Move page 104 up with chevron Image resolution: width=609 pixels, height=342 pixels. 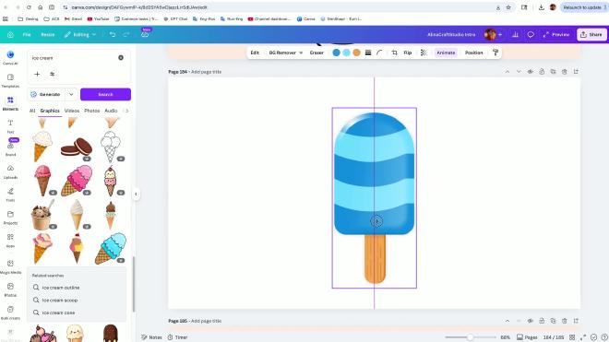[507, 71]
